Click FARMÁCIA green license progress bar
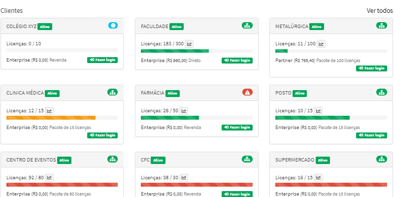394x197 pixels. tap(197, 118)
